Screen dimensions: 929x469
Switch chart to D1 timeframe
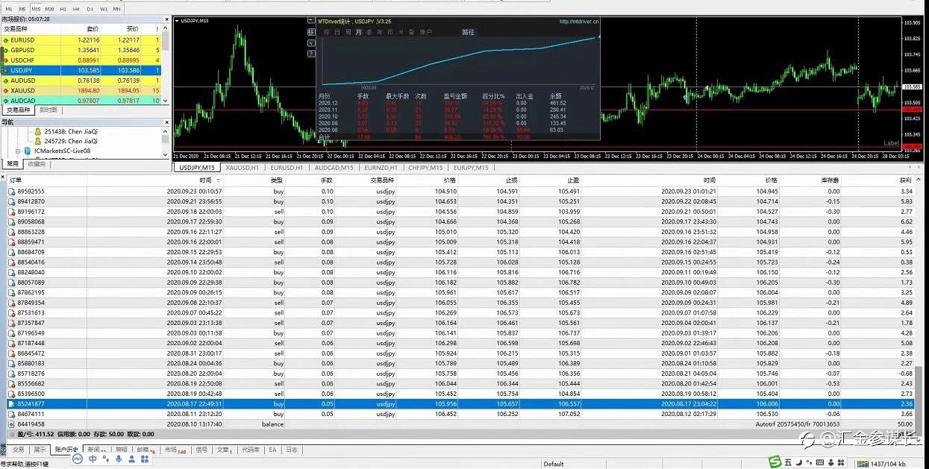tap(90, 8)
